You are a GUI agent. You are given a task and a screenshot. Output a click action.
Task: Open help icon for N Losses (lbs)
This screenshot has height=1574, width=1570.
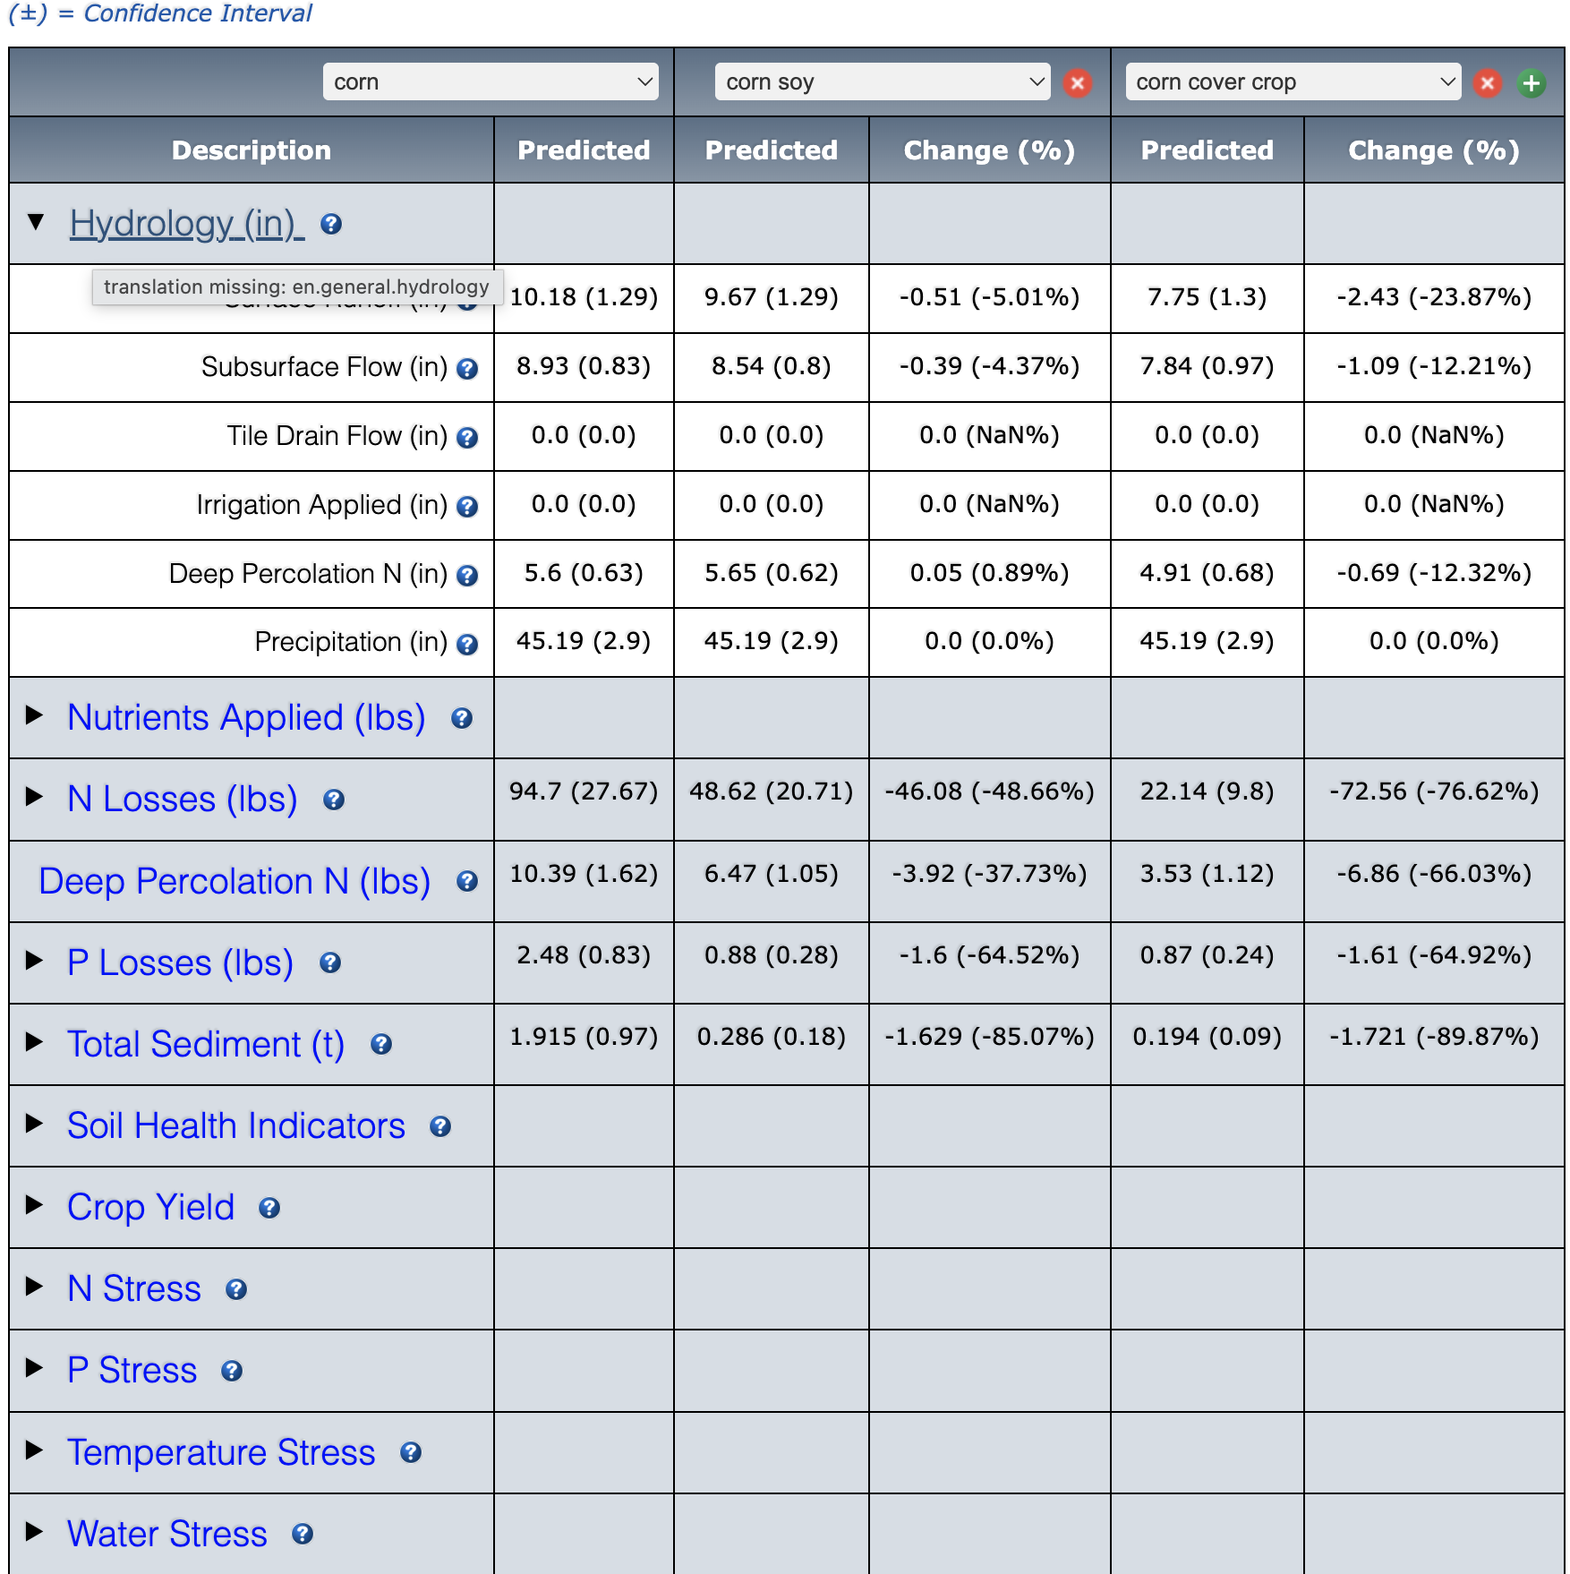(334, 800)
